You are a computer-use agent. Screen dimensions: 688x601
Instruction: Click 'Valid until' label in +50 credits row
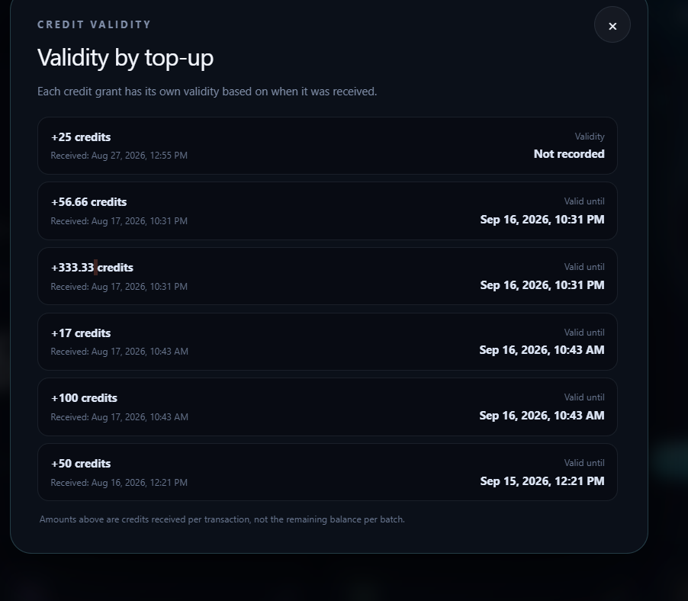click(584, 463)
